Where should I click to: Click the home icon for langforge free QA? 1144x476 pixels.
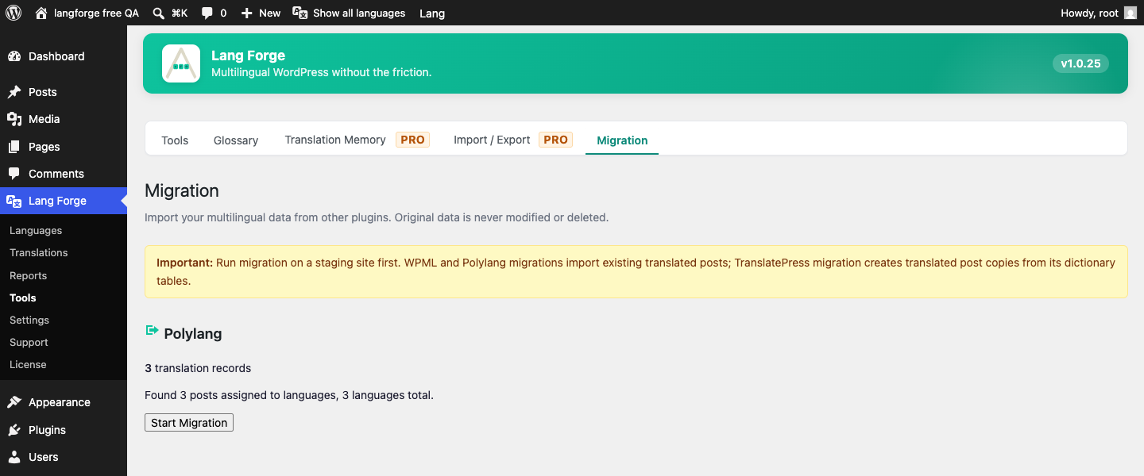point(41,13)
